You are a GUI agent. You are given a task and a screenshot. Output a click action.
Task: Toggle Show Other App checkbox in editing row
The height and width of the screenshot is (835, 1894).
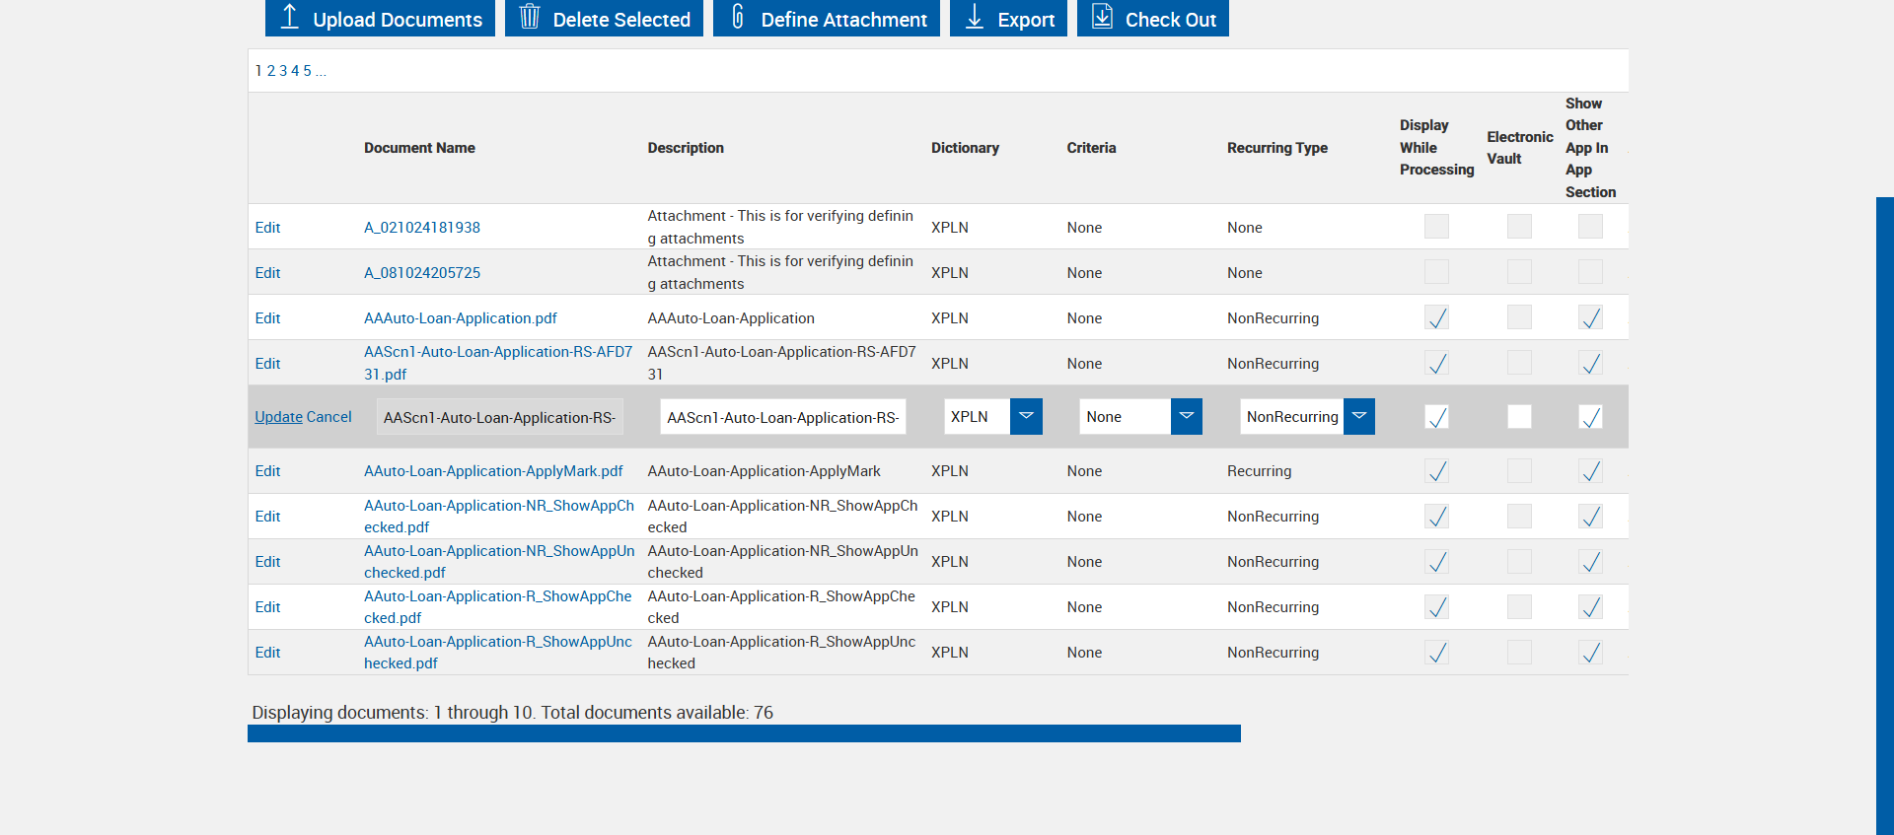(x=1590, y=417)
